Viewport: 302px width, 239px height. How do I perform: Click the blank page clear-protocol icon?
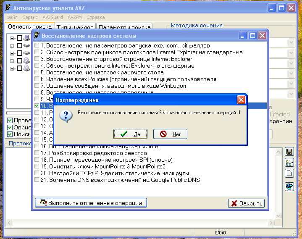click(289, 173)
